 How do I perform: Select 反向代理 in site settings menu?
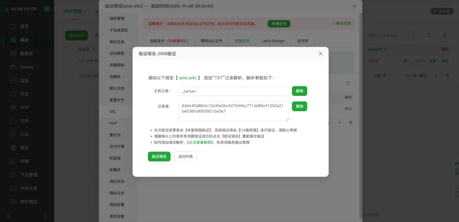click(117, 146)
